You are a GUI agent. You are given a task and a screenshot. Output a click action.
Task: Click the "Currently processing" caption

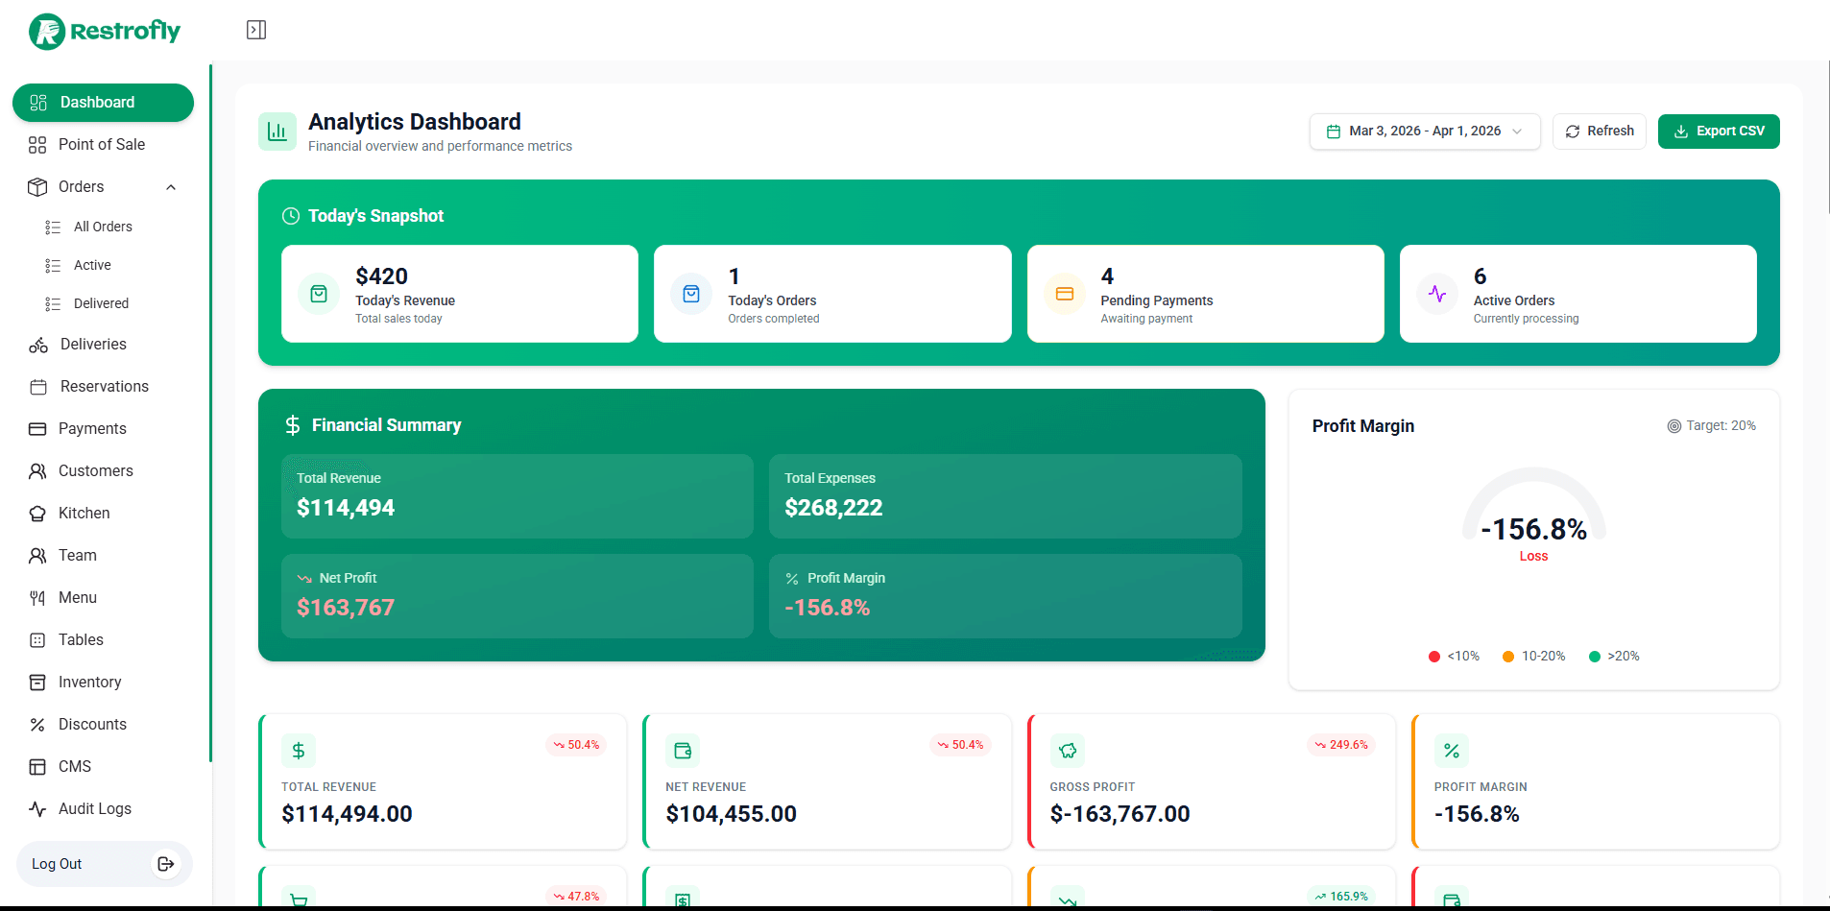coord(1527,319)
